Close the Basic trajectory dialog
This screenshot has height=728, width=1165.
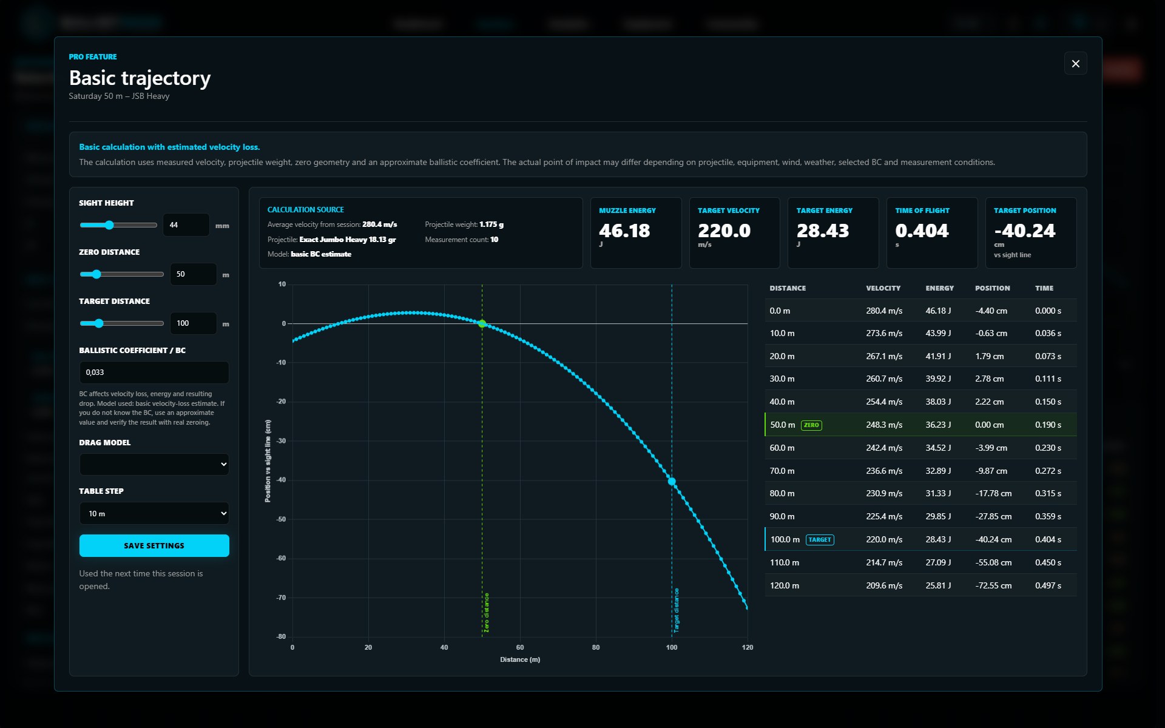1075,64
